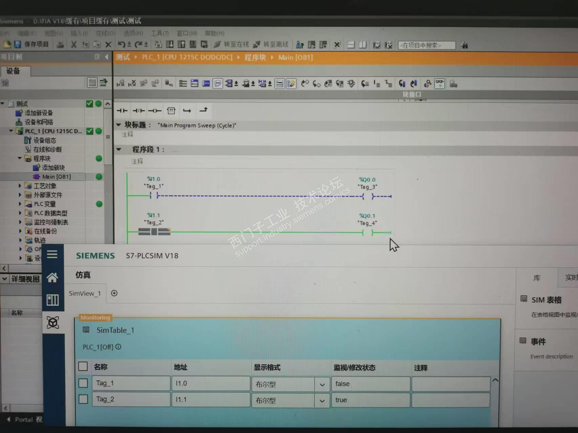The width and height of the screenshot is (578, 433).
Task: Open display format dropdown for Tag_2
Action: click(x=322, y=400)
